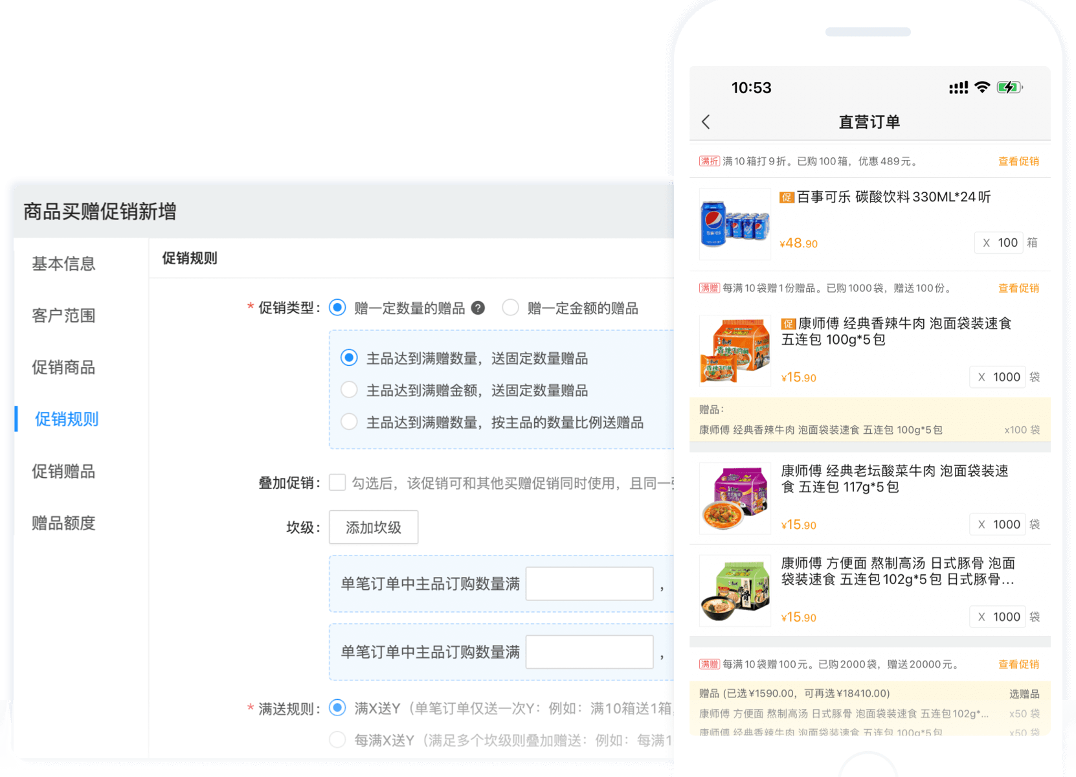
Task: Click the 商品买赠促销新增 page title
Action: (x=100, y=211)
